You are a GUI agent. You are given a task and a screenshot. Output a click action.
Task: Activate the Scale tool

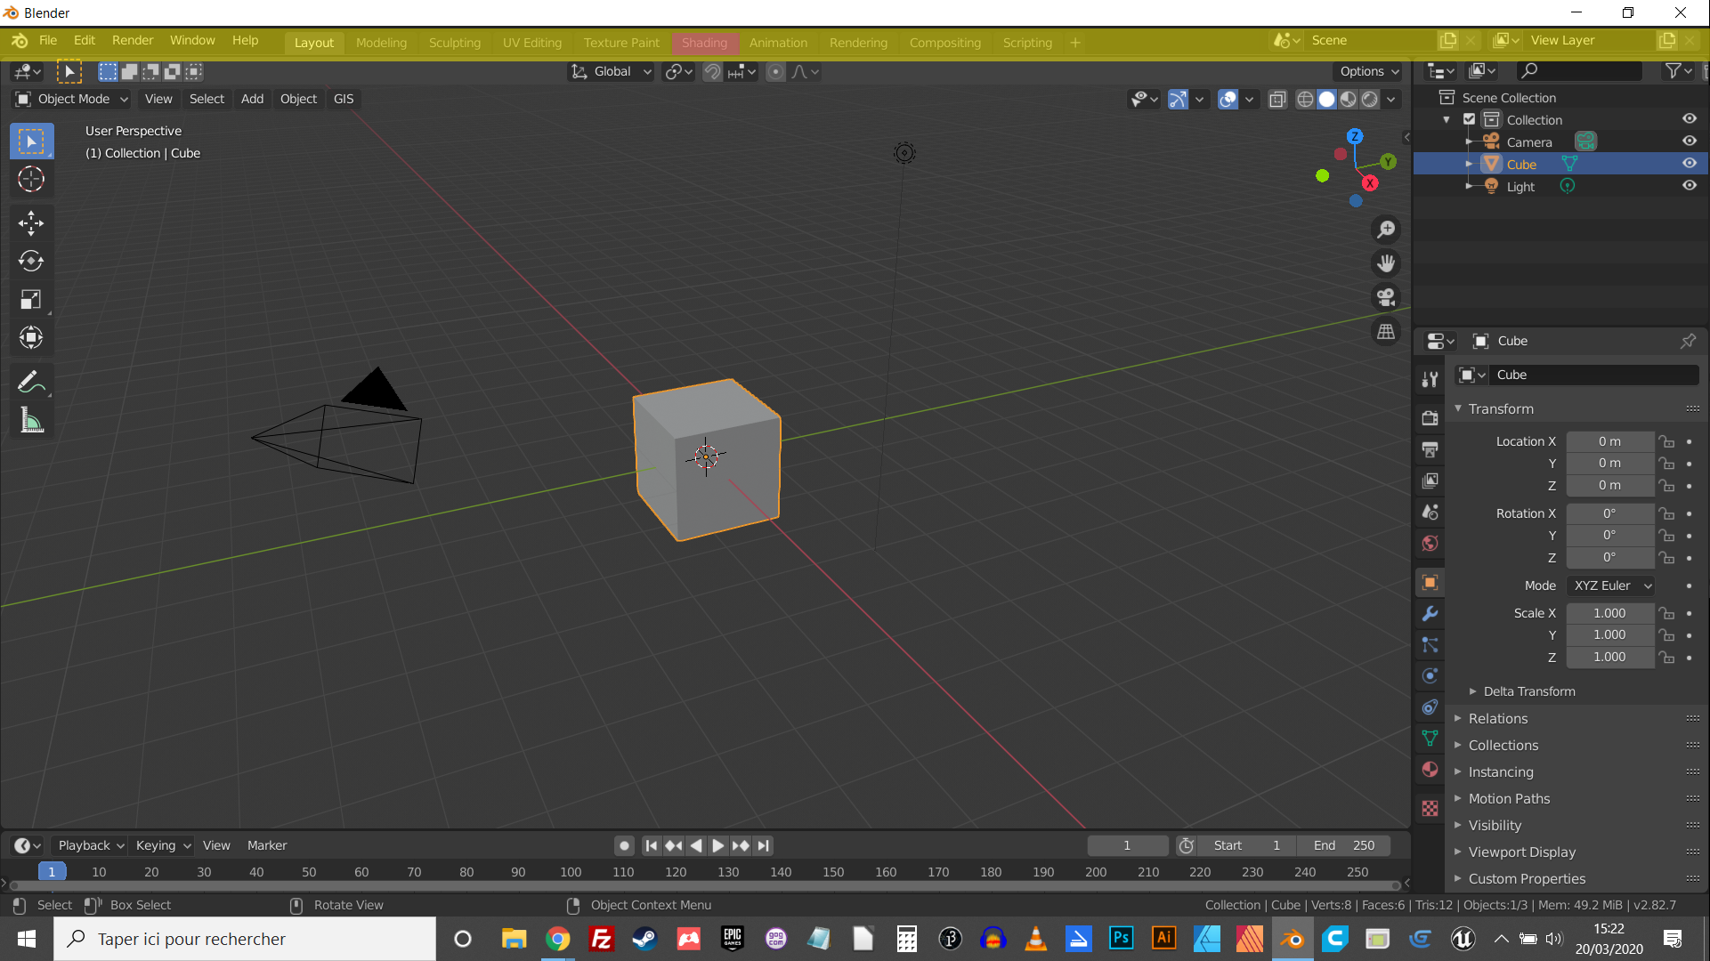click(31, 300)
